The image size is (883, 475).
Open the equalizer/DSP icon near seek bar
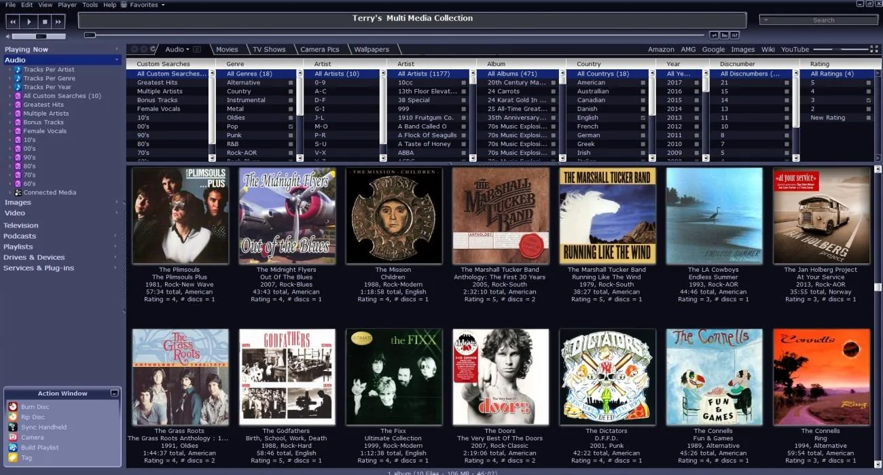click(x=735, y=35)
